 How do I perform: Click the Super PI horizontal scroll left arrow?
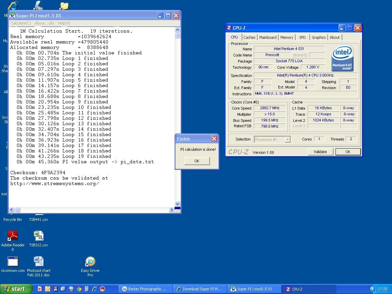pyautogui.click(x=12, y=210)
